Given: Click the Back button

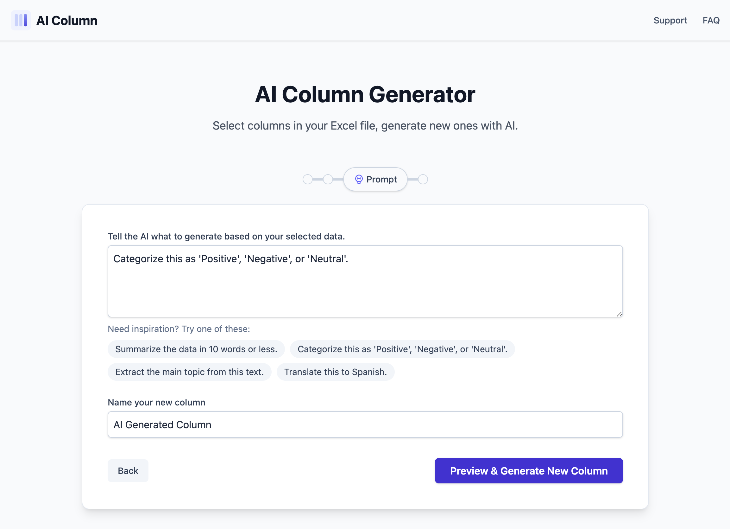Looking at the screenshot, I should coord(128,471).
